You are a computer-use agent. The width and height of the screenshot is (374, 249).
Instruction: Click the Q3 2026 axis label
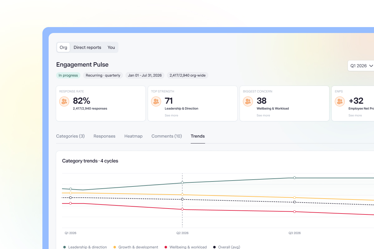[x=295, y=233]
